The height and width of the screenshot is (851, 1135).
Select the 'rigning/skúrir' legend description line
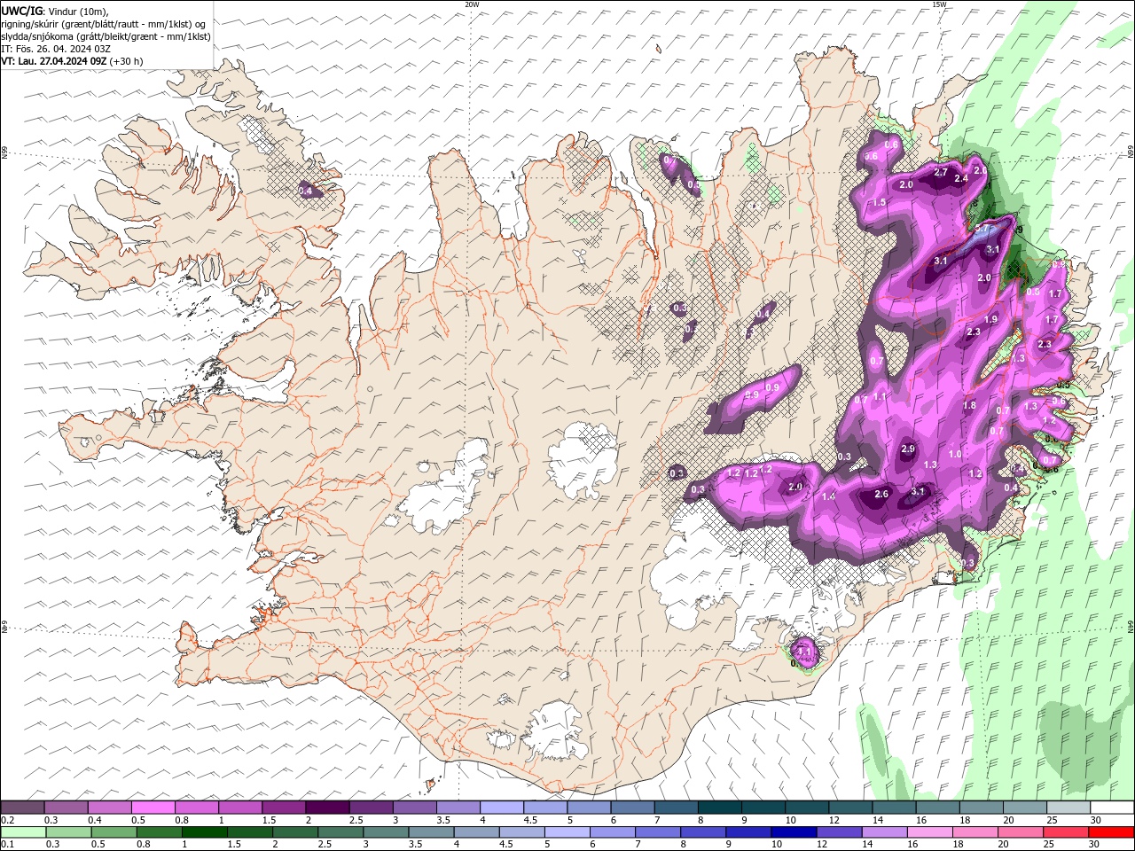[105, 24]
